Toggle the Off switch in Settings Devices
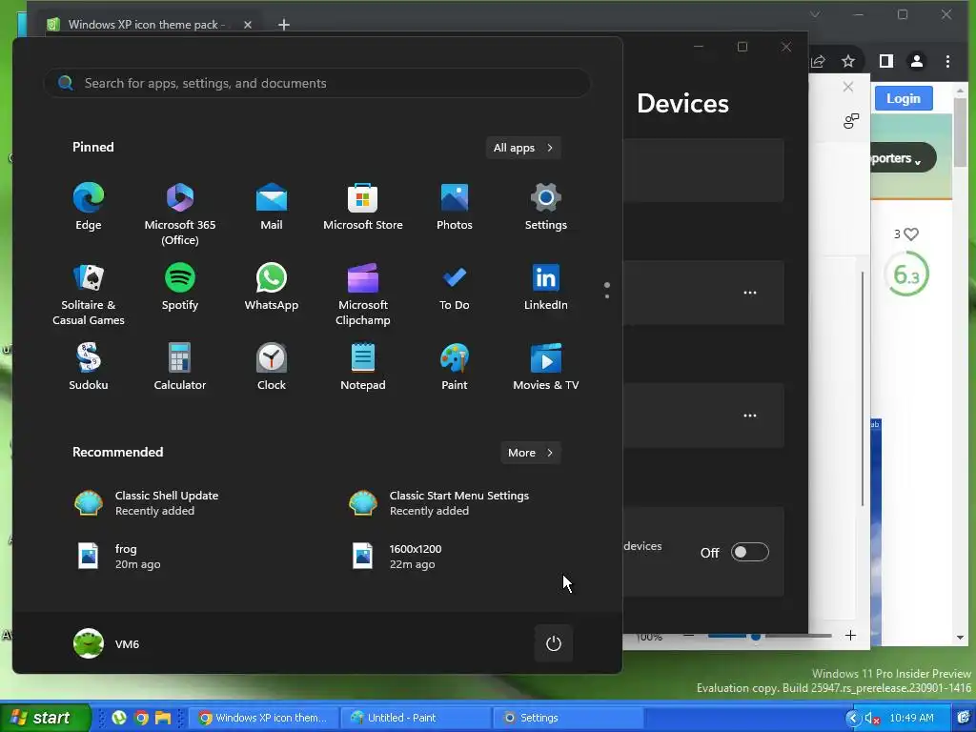The image size is (976, 732). (x=749, y=552)
